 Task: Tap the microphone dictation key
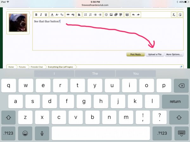pos(42,133)
